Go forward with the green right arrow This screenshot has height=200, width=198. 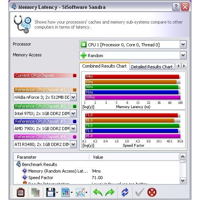[x=110, y=192]
